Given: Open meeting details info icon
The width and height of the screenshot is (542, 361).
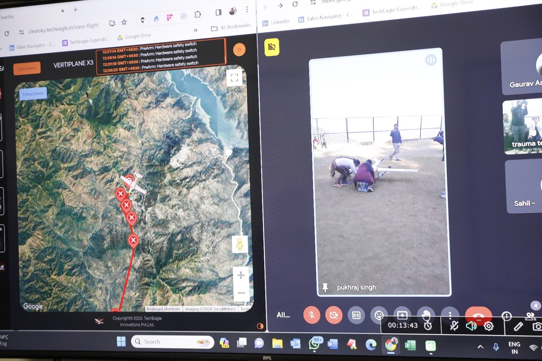Looking at the screenshot, I should [x=506, y=316].
